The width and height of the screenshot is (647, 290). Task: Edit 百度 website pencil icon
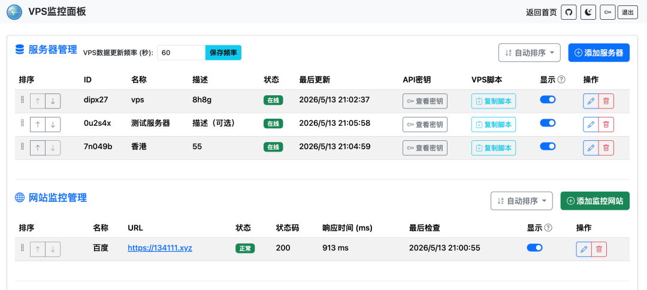click(x=584, y=249)
